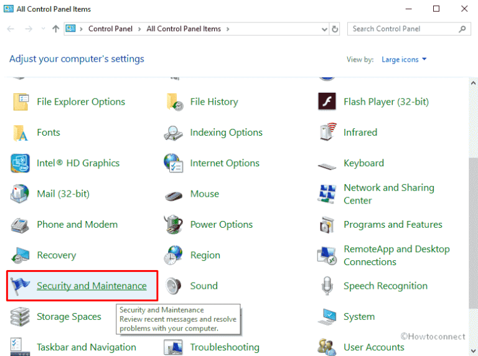The width and height of the screenshot is (478, 356).
Task: Click the Speech Recognition link text
Action: tap(386, 286)
